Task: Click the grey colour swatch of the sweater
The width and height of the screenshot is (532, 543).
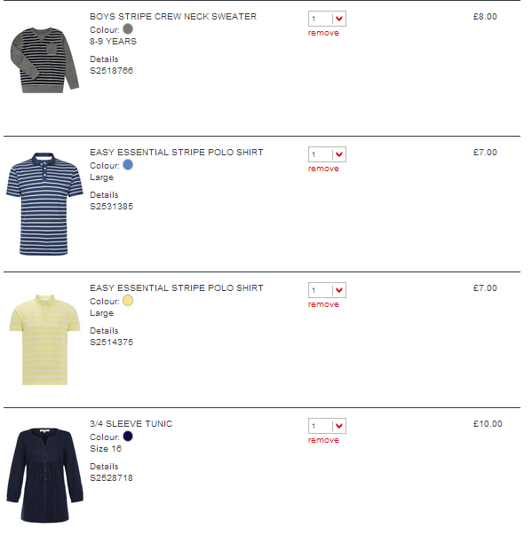Action: tap(128, 29)
